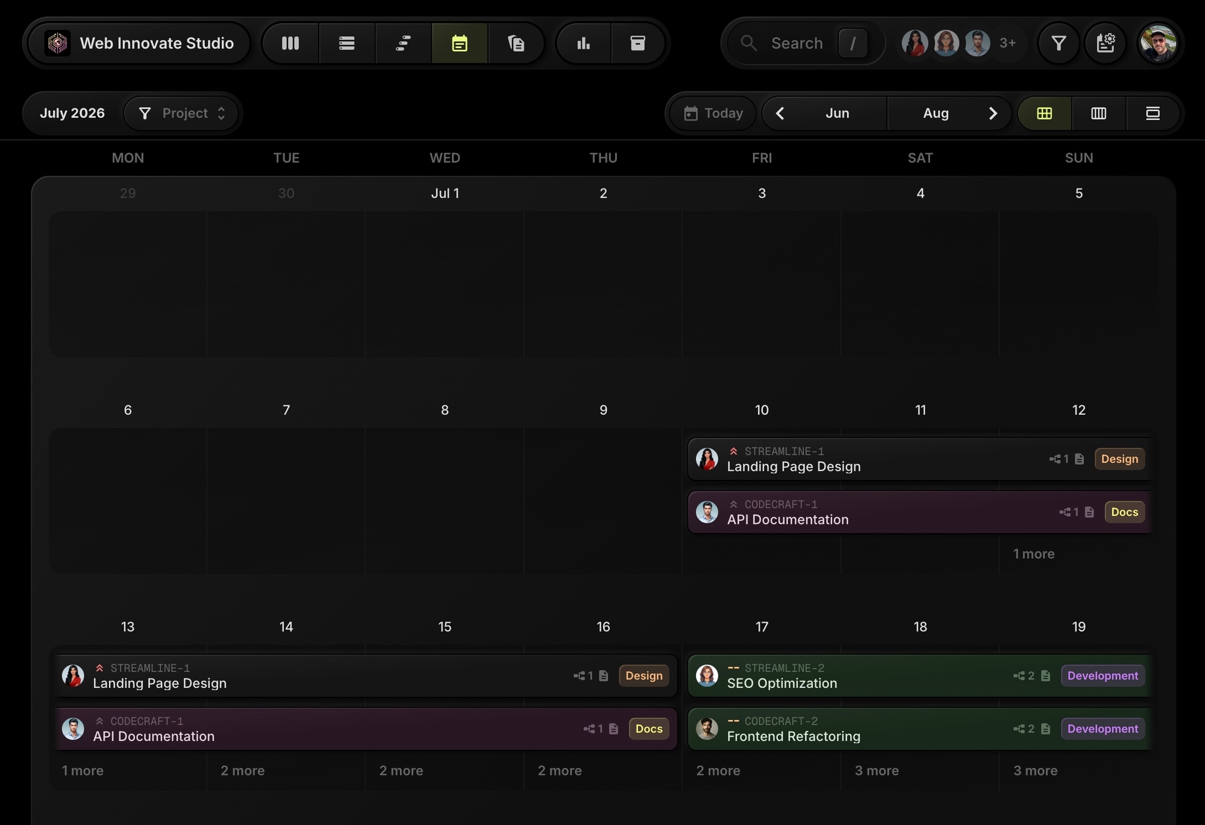This screenshot has height=825, width=1205.
Task: Click the second team member avatar
Action: point(946,43)
